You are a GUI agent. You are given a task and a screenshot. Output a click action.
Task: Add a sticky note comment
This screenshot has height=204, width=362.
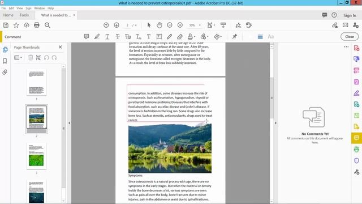[87, 36]
